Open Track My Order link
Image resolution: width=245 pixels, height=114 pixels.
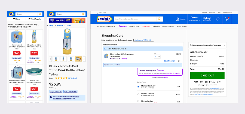point(227,13)
